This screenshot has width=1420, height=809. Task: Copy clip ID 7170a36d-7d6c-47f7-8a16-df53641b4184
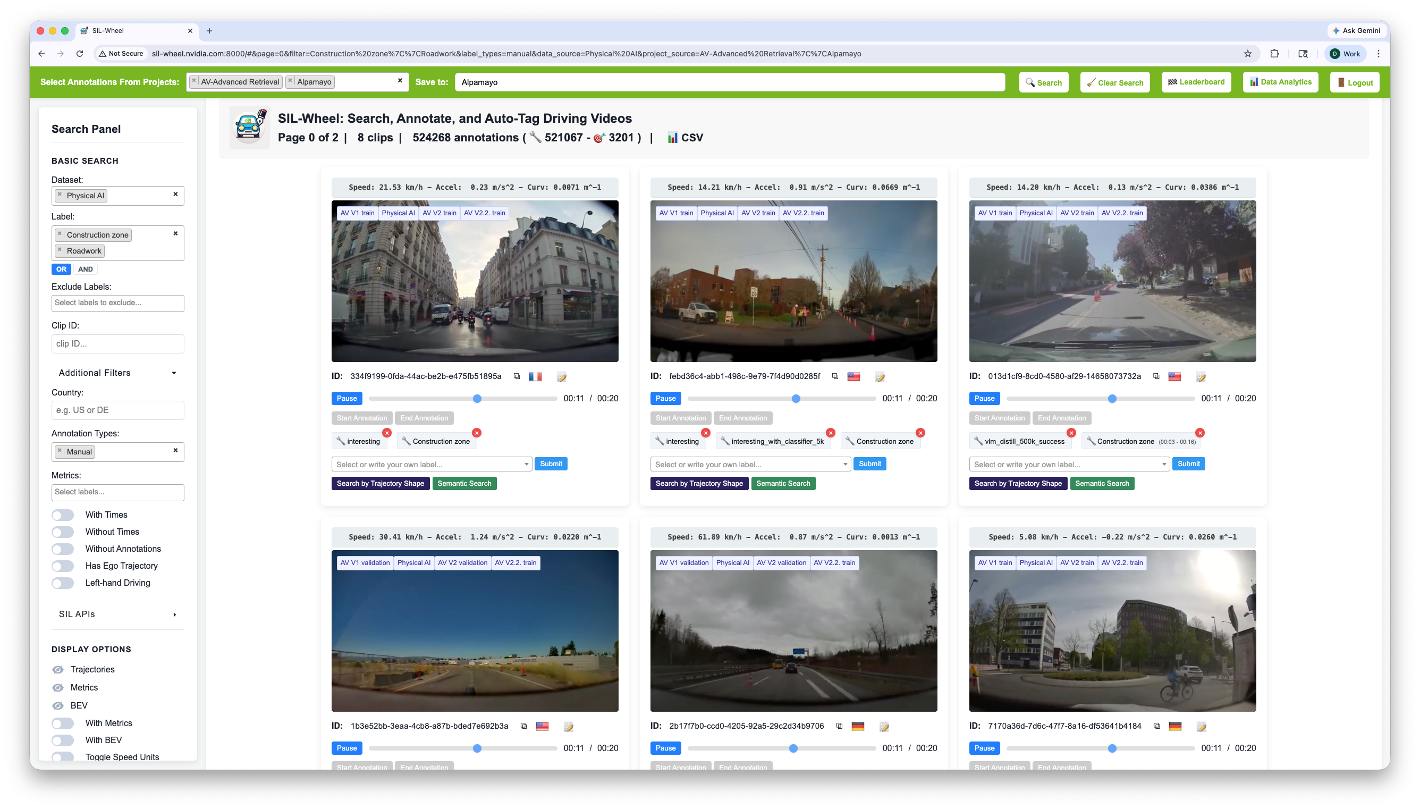[1157, 726]
